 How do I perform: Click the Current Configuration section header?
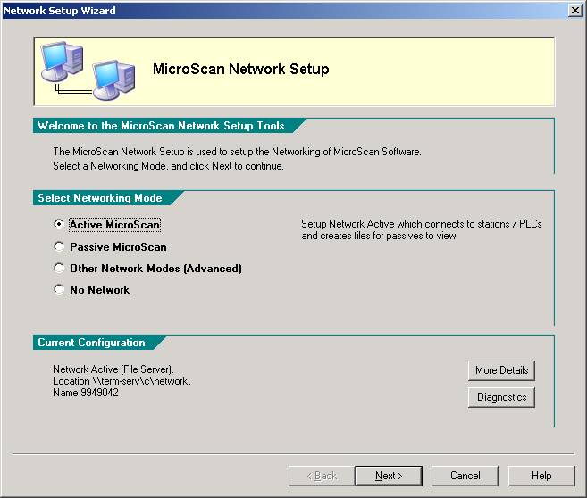tap(91, 343)
